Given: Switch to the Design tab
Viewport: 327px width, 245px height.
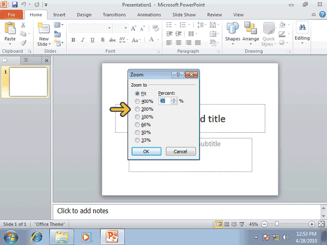Looking at the screenshot, I should 84,15.
